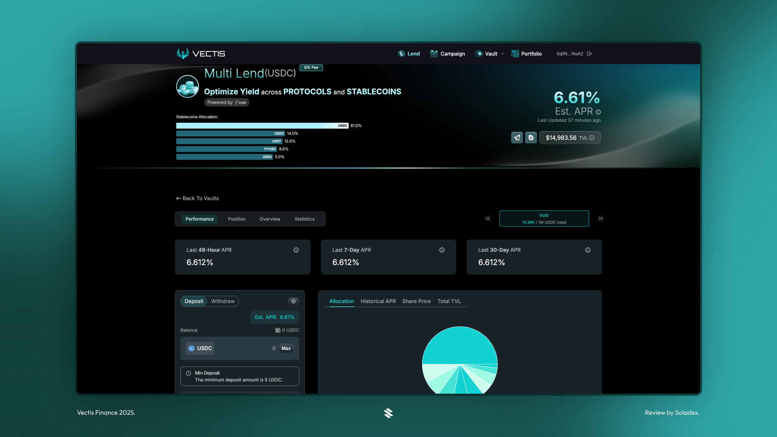
Task: Click the Last 30-Day APR card value 6.612%
Action: pos(491,263)
